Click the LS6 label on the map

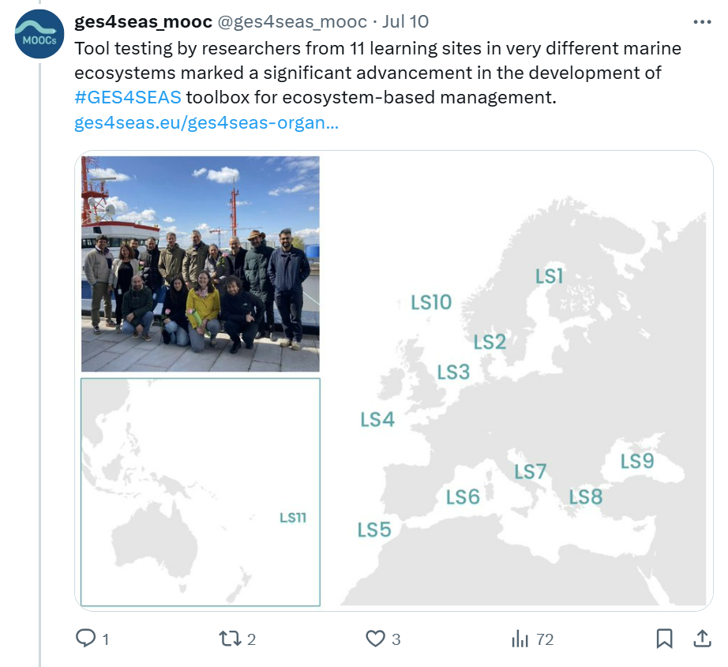point(463,497)
